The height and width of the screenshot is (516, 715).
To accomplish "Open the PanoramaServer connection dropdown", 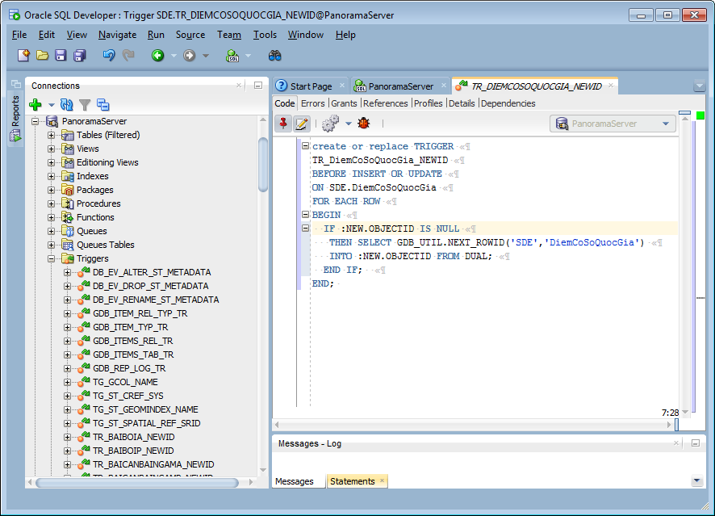I will (667, 124).
